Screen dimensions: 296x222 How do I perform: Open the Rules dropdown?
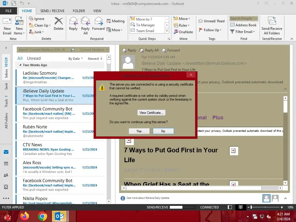(182, 25)
